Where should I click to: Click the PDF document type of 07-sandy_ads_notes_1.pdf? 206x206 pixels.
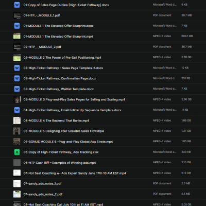tap(162, 183)
